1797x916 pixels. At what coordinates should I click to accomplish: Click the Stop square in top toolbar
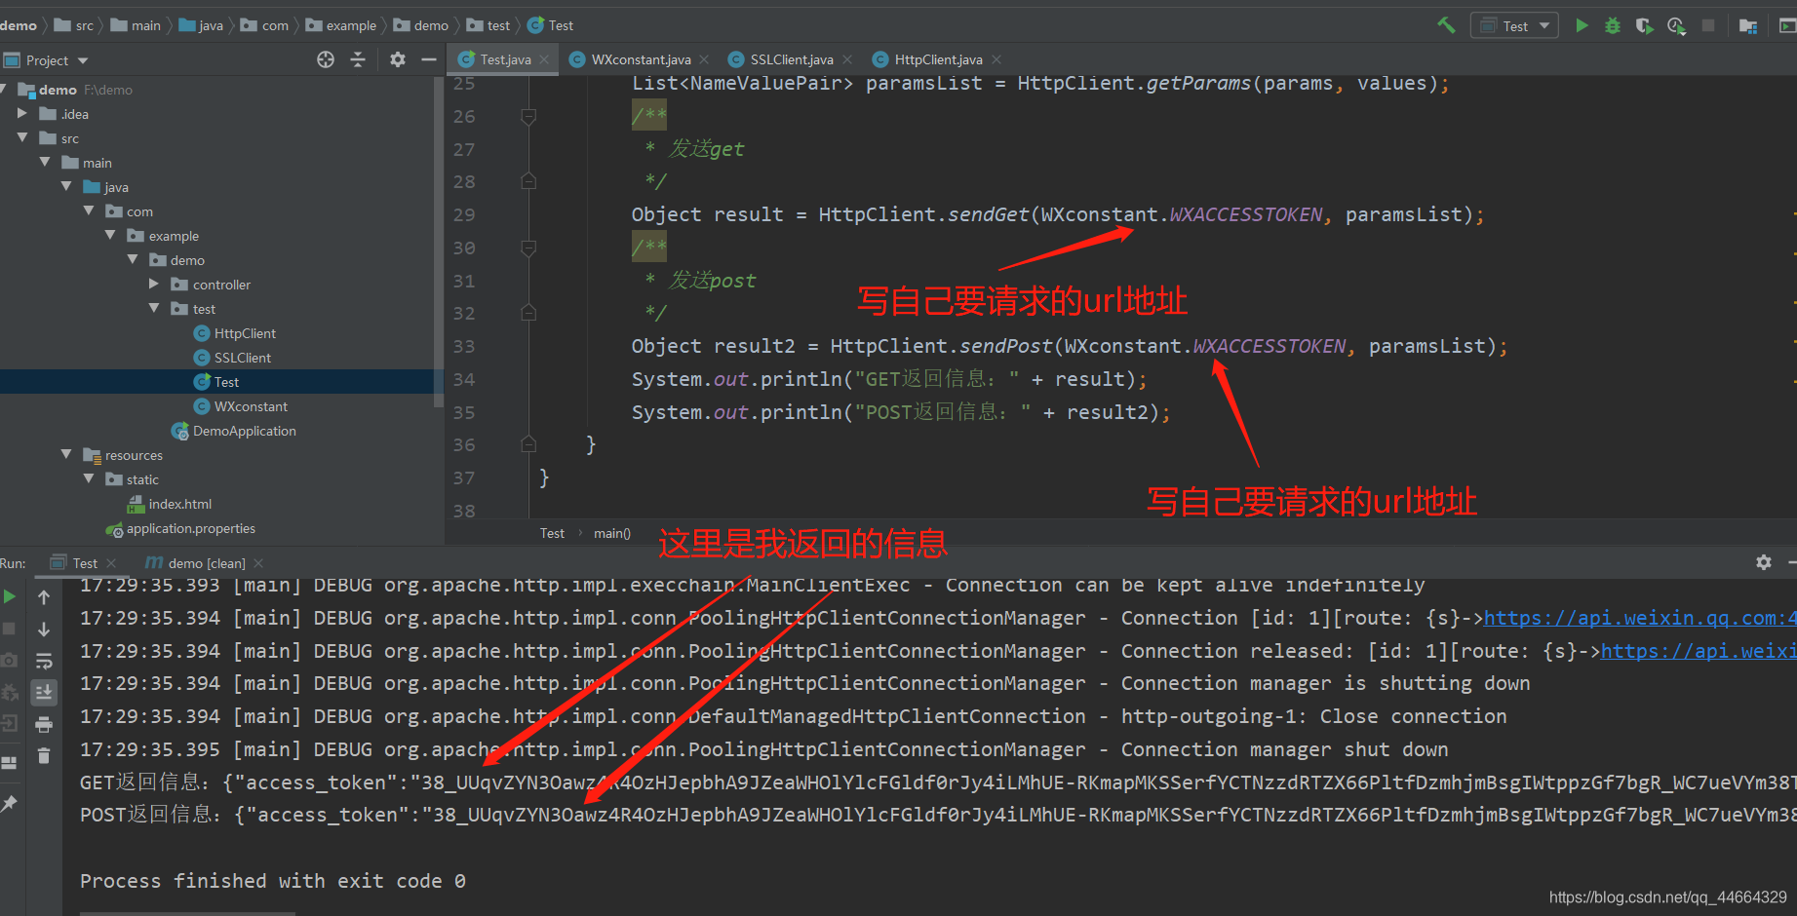click(1708, 25)
